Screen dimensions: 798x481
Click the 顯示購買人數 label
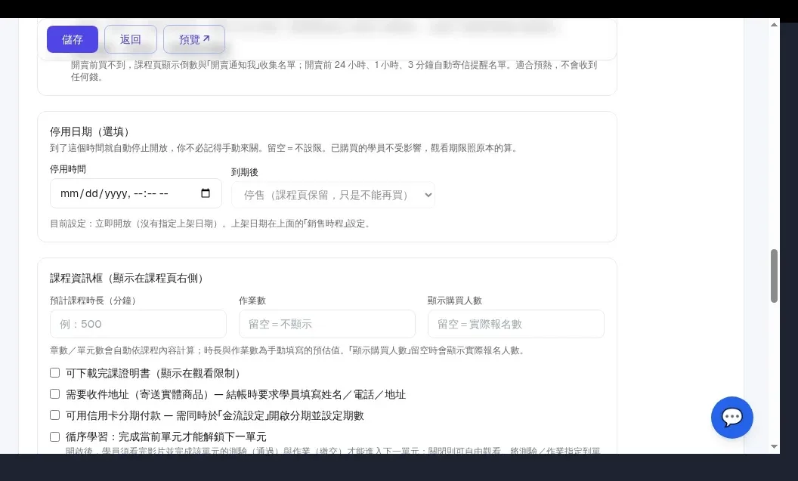454,301
